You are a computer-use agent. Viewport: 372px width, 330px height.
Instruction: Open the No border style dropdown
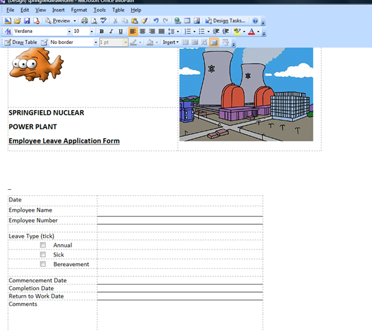tap(96, 42)
